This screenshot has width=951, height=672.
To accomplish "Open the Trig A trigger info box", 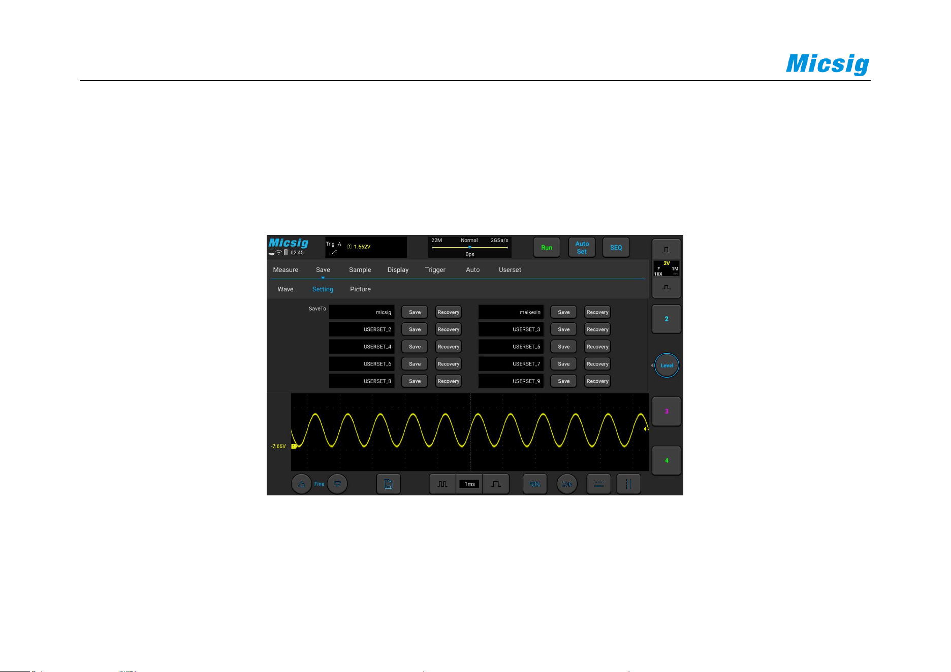I will tap(366, 247).
